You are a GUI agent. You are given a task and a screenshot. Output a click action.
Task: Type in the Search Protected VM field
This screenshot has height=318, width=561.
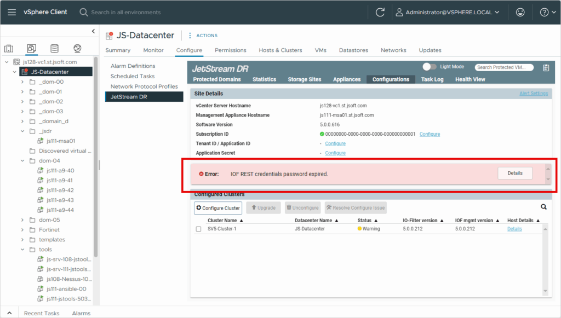[x=504, y=67]
